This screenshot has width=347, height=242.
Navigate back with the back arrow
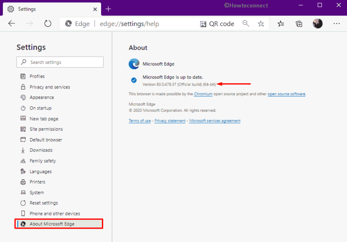(x=12, y=24)
